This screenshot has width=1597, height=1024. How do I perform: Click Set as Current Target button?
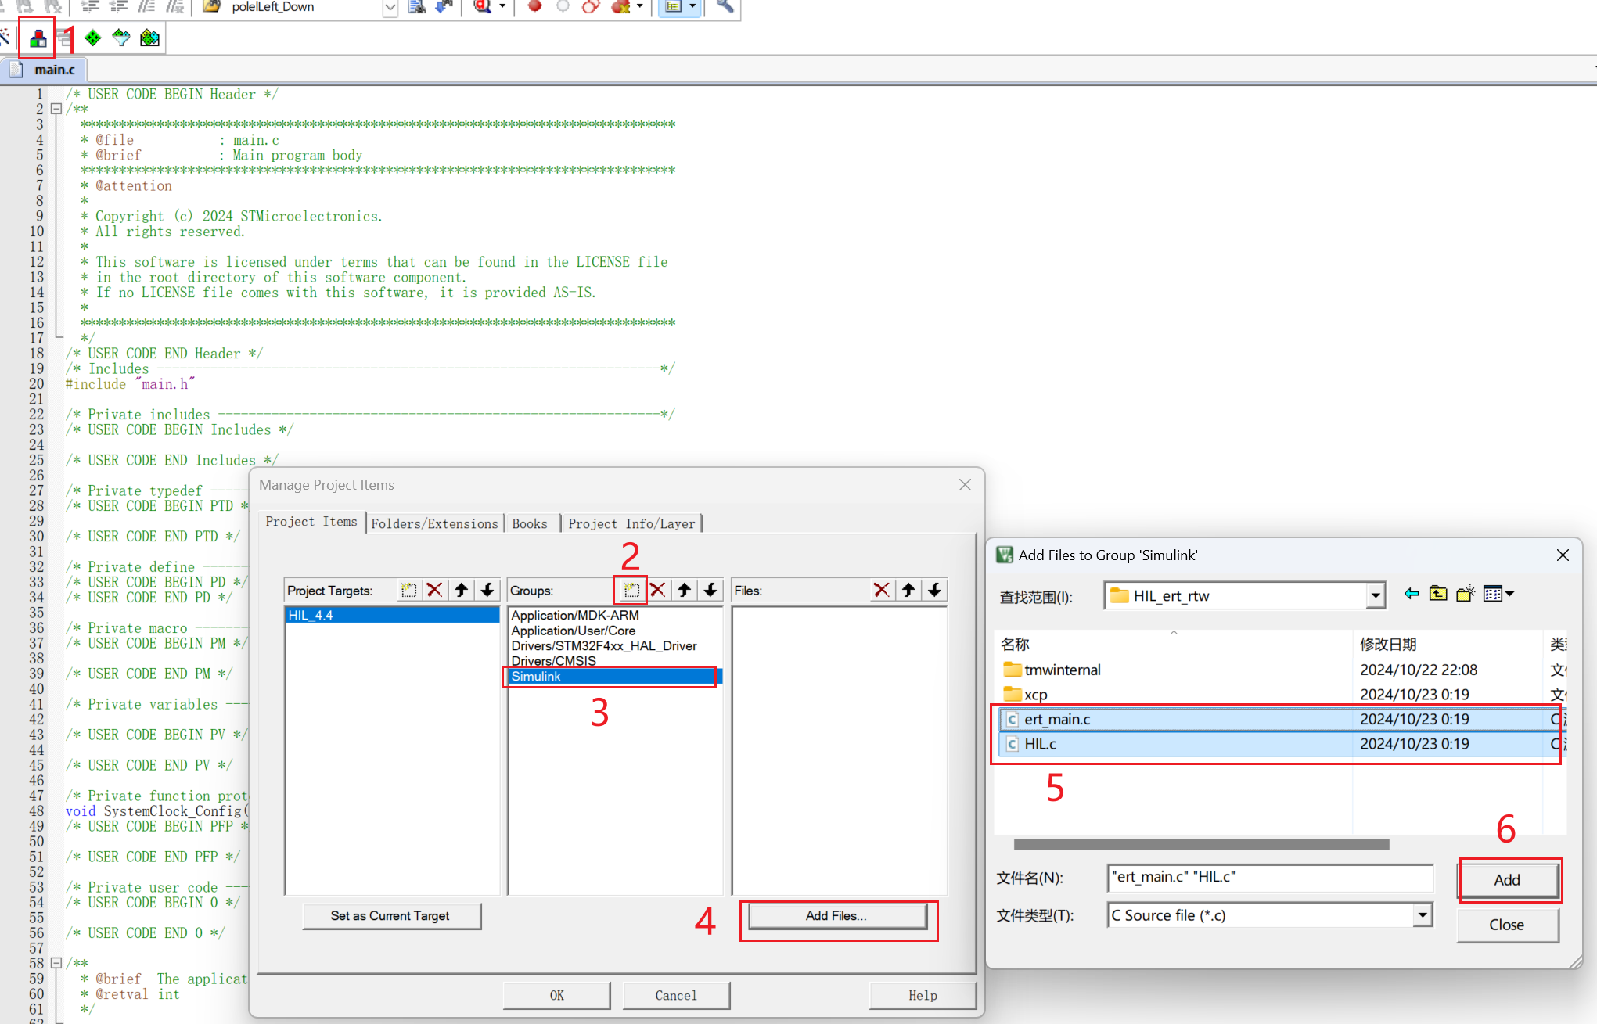(390, 915)
